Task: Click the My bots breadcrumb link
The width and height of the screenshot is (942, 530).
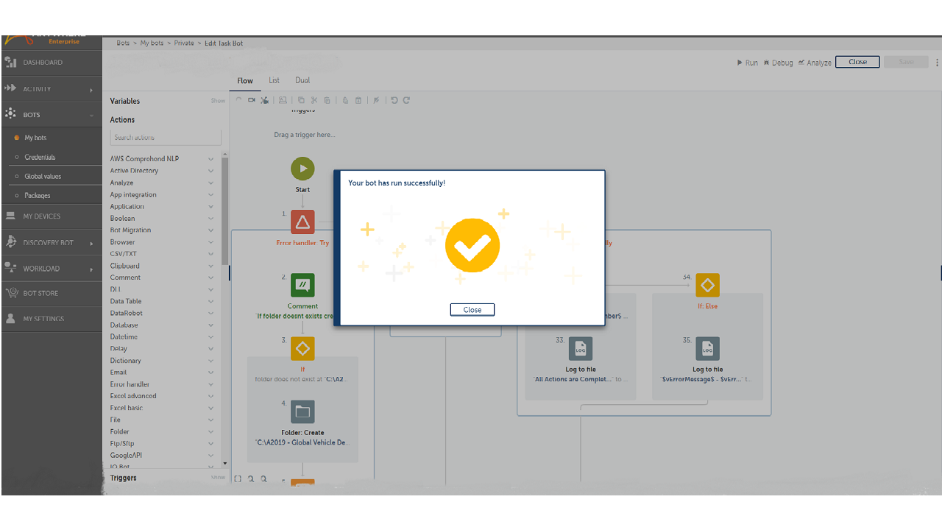Action: coord(152,43)
